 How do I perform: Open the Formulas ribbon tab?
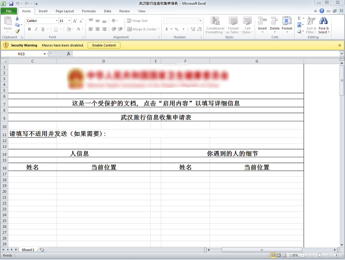coord(89,11)
